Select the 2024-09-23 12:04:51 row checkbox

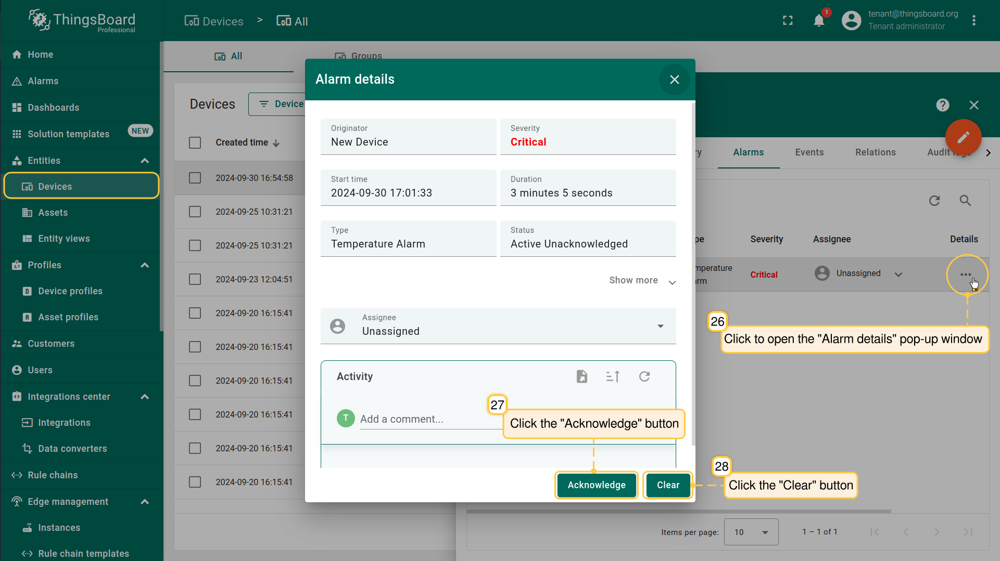[x=195, y=279]
